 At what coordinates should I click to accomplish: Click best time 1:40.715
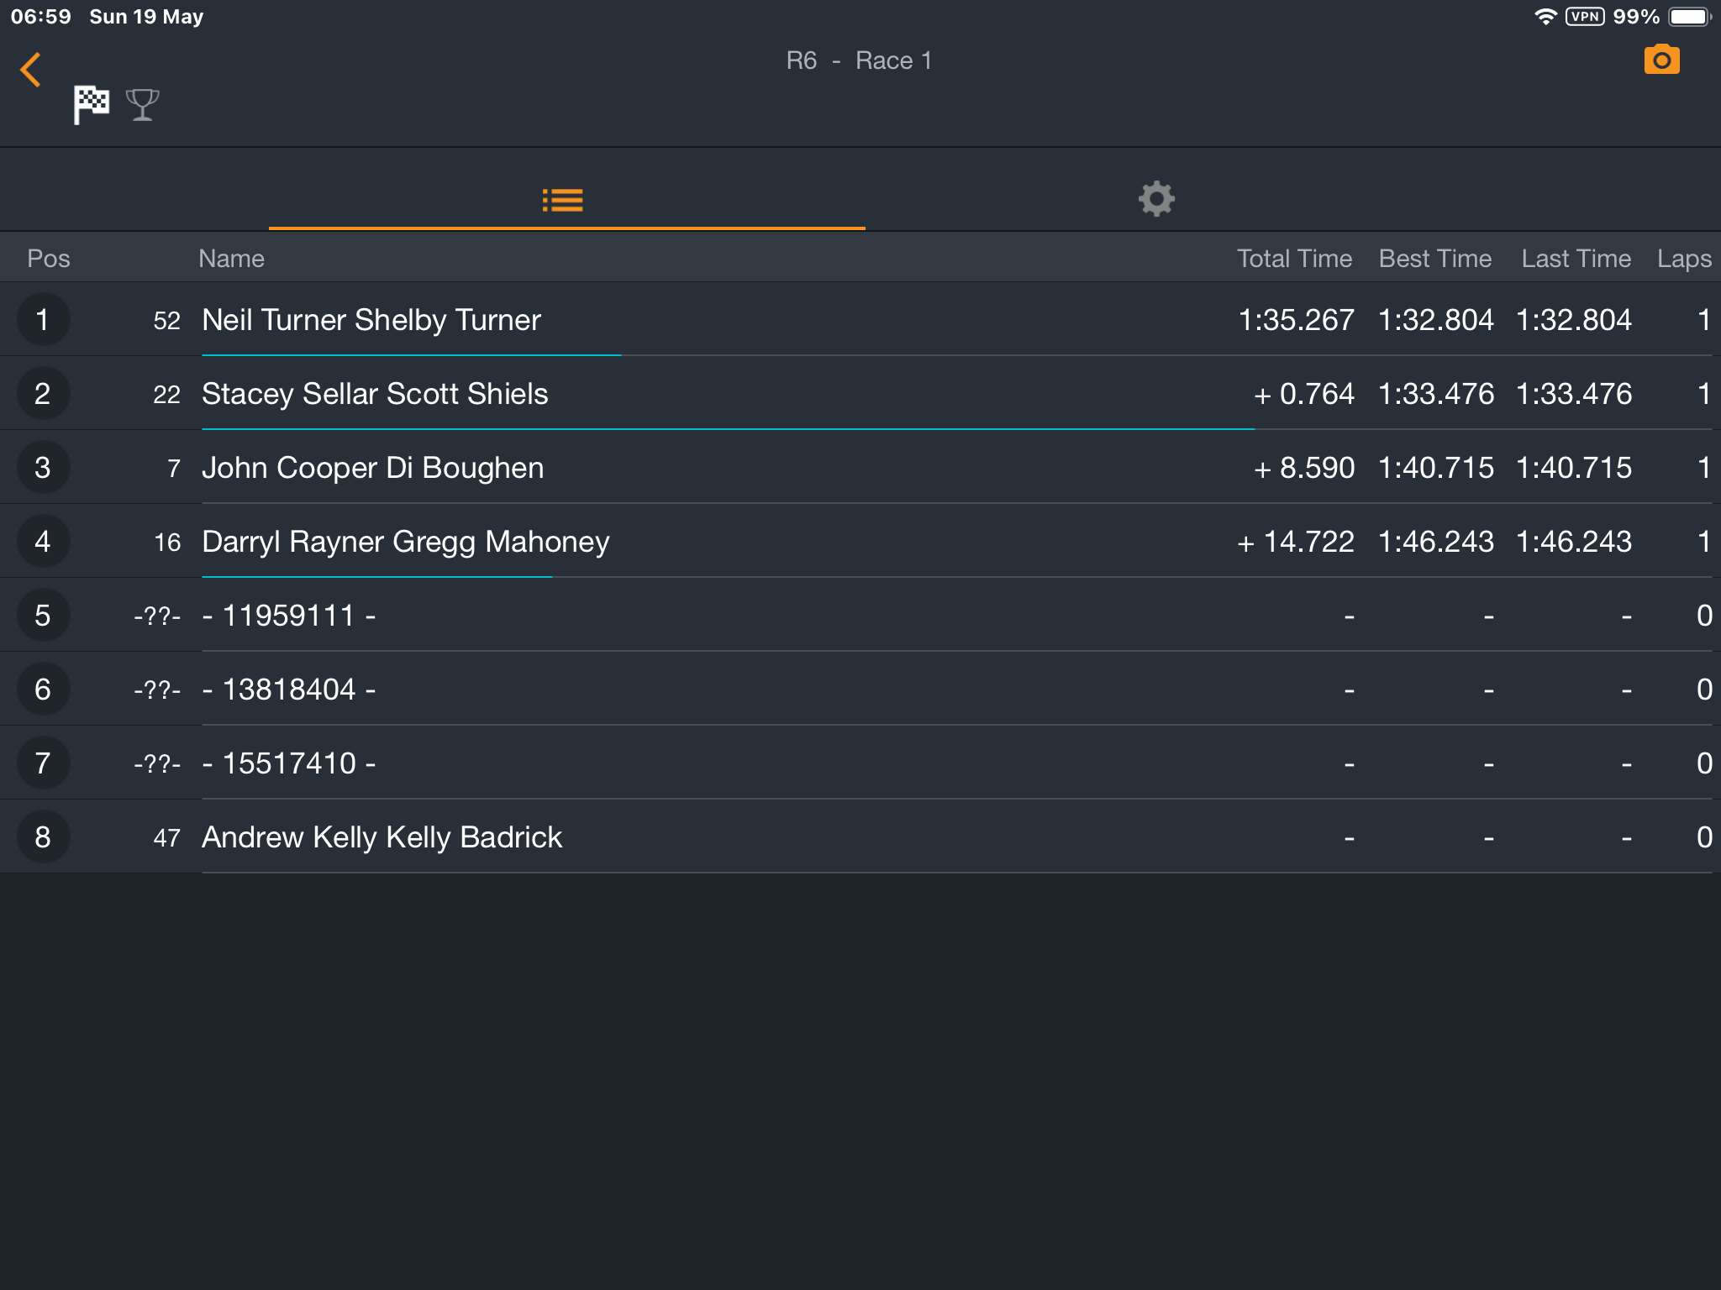click(1436, 468)
